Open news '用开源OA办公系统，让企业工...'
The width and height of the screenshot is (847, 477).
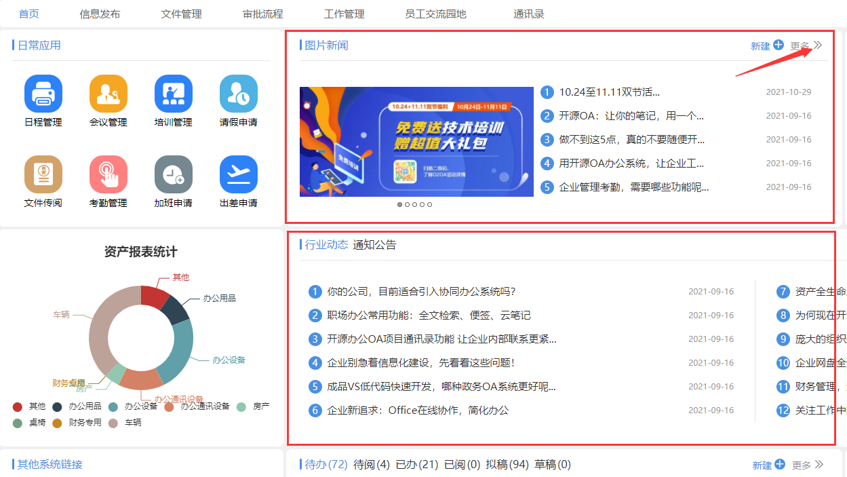pyautogui.click(x=631, y=164)
